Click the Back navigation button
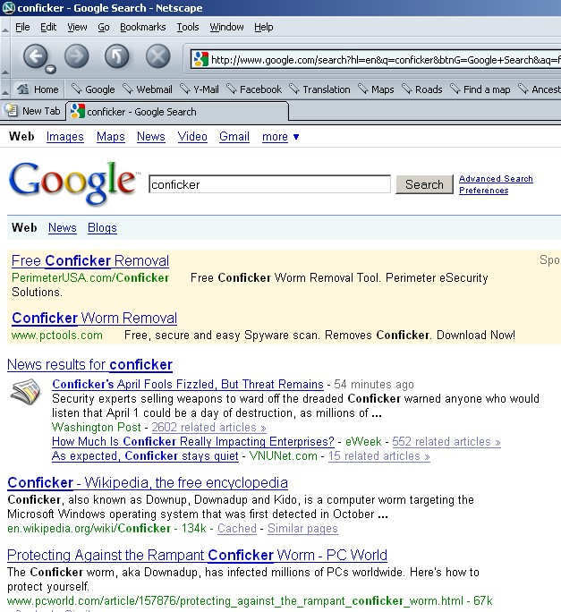Viewport: 561px width, 612px height. [x=34, y=56]
